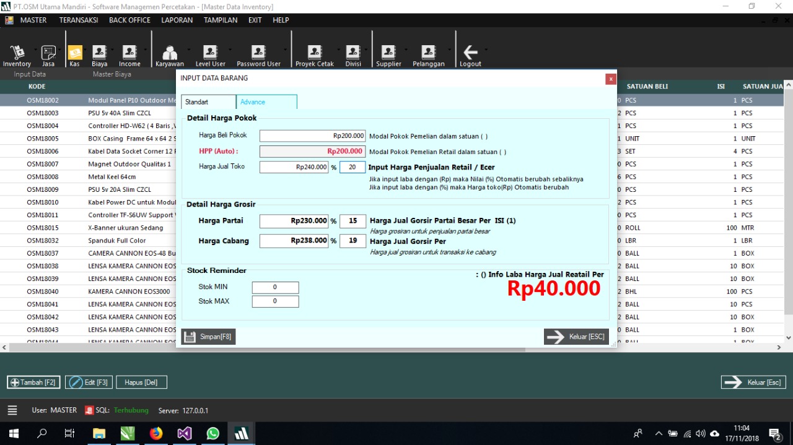Open the TERANSAKSI menu
This screenshot has width=793, height=445.
click(x=79, y=20)
